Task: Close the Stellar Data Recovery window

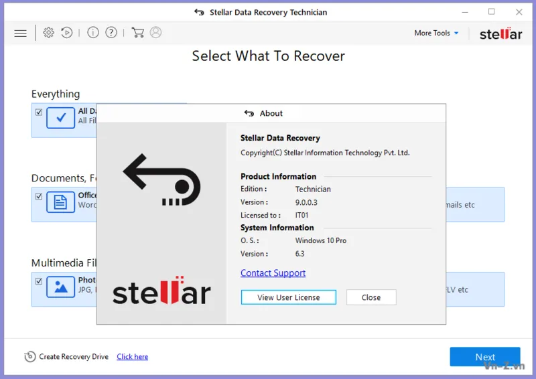Action: point(519,12)
